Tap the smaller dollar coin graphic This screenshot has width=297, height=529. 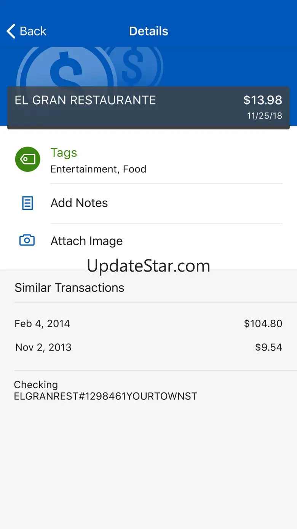click(133, 66)
